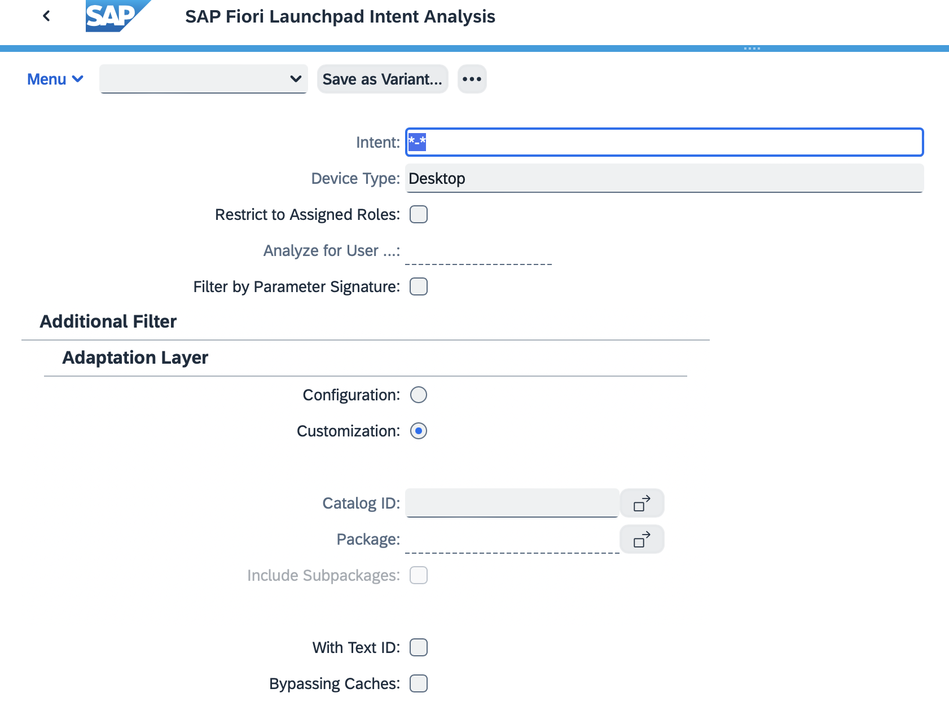
Task: Click the Analyze for User input field
Action: click(478, 250)
